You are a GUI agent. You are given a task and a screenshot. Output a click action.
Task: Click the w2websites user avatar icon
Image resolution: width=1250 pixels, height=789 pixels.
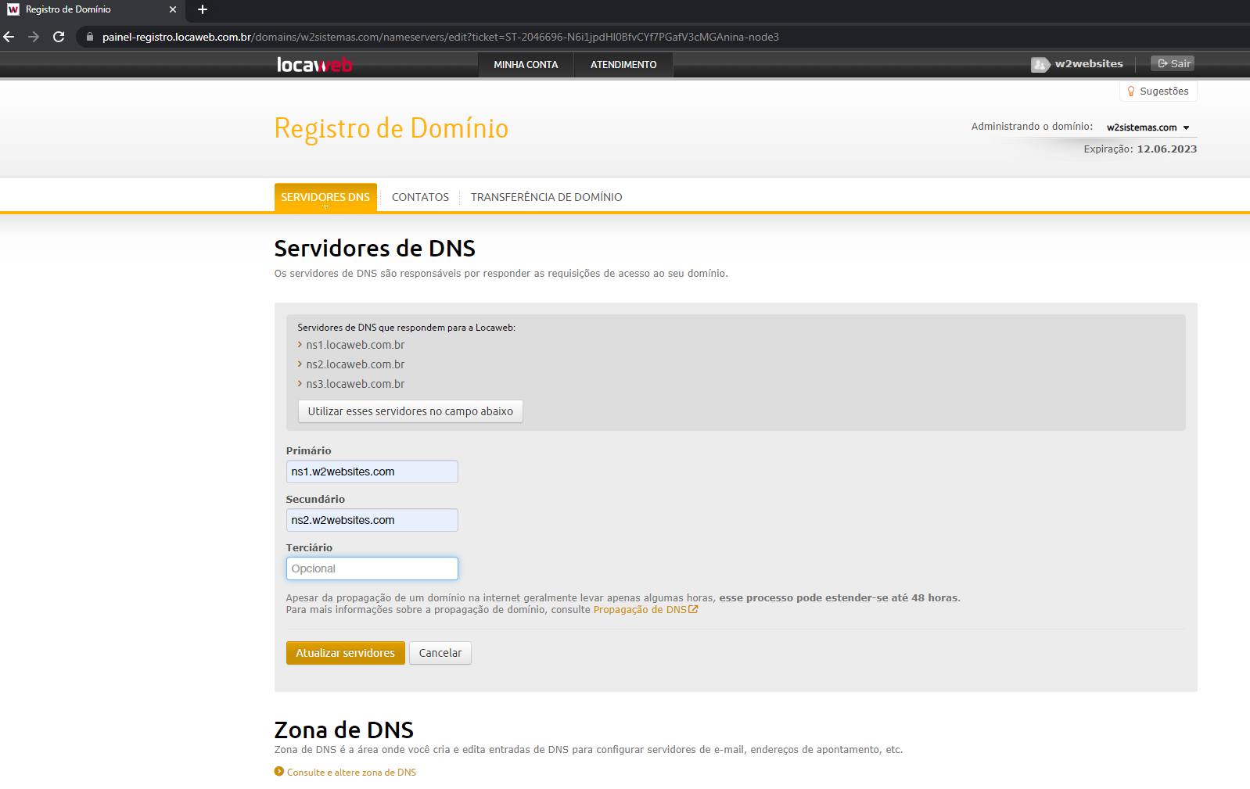coord(1040,65)
